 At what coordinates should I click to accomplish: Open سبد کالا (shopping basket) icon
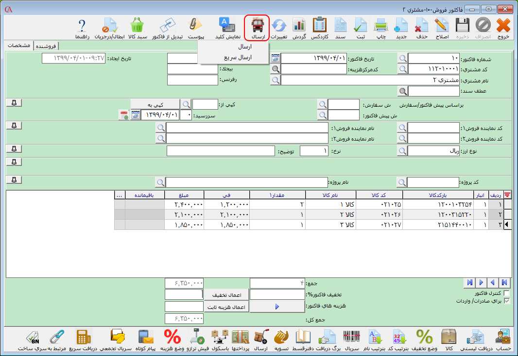pos(137,28)
